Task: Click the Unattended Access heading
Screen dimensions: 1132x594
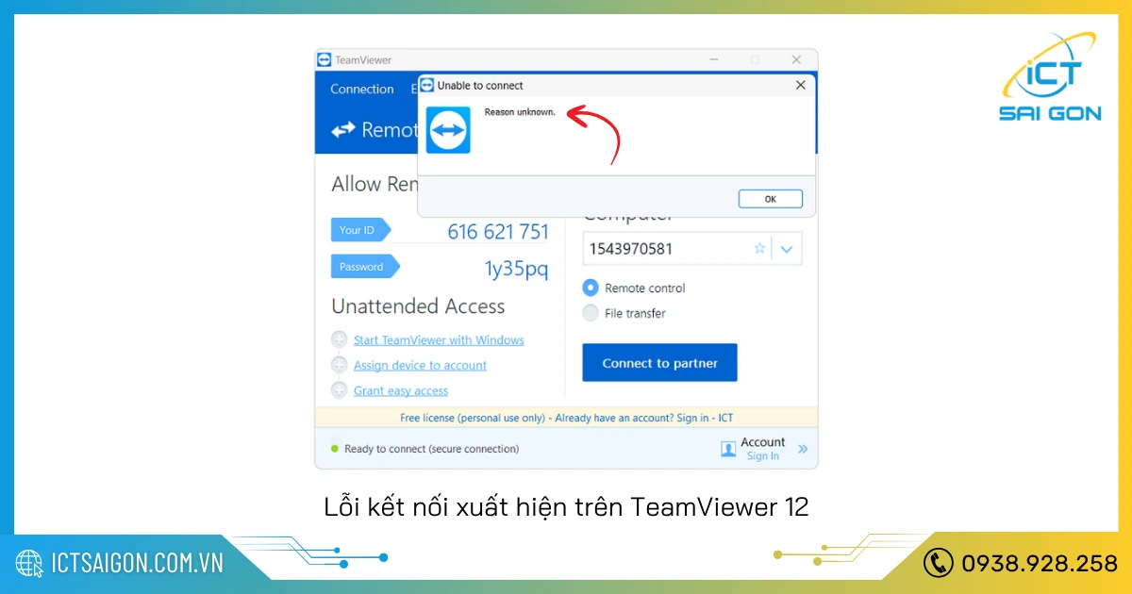Action: click(418, 306)
